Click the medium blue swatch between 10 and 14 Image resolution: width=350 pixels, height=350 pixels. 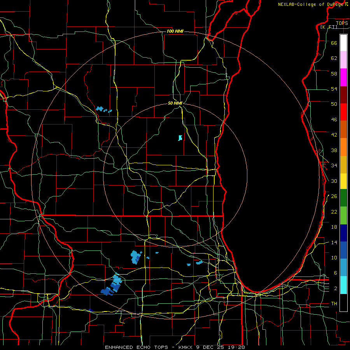343,250
